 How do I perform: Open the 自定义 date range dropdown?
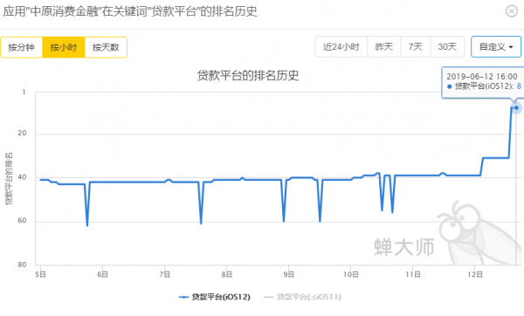pyautogui.click(x=496, y=47)
